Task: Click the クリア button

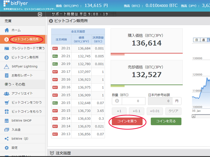Action: point(173,111)
